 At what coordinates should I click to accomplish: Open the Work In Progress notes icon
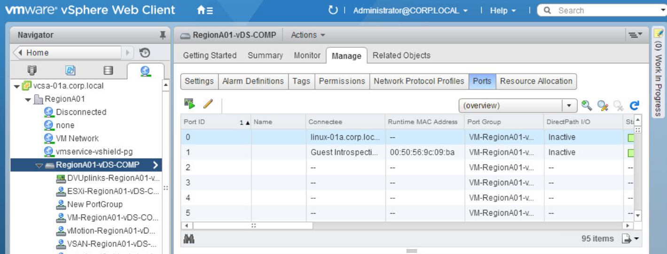point(659,34)
